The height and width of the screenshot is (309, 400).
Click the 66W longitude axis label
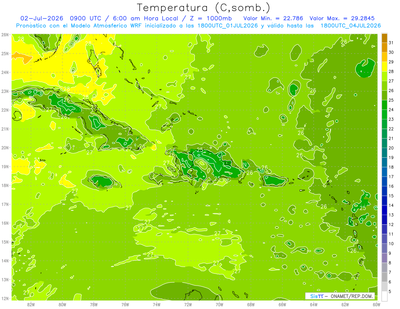click(282, 304)
